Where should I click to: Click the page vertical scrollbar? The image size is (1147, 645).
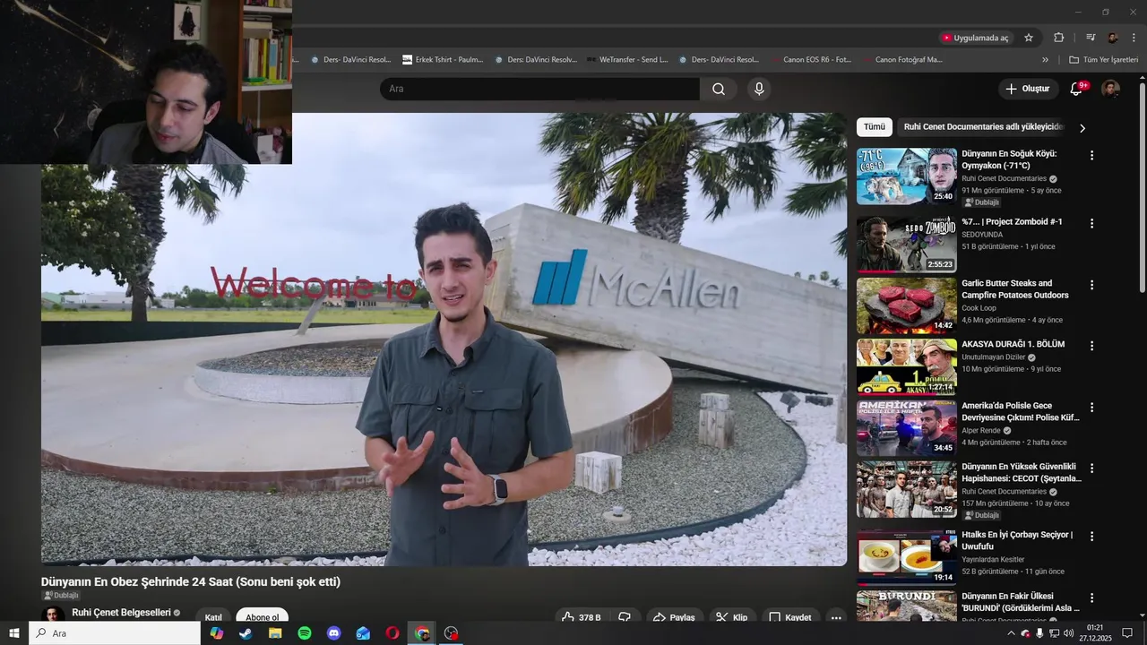pyautogui.click(x=1143, y=188)
